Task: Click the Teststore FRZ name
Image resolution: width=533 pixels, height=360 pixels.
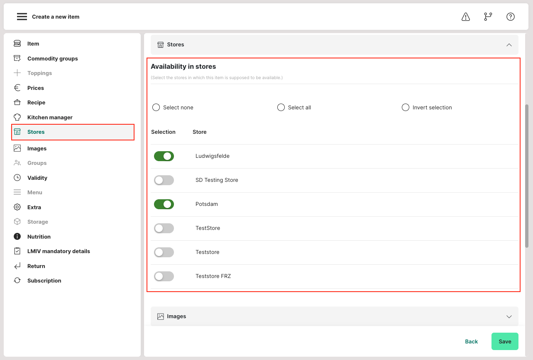Action: point(213,276)
